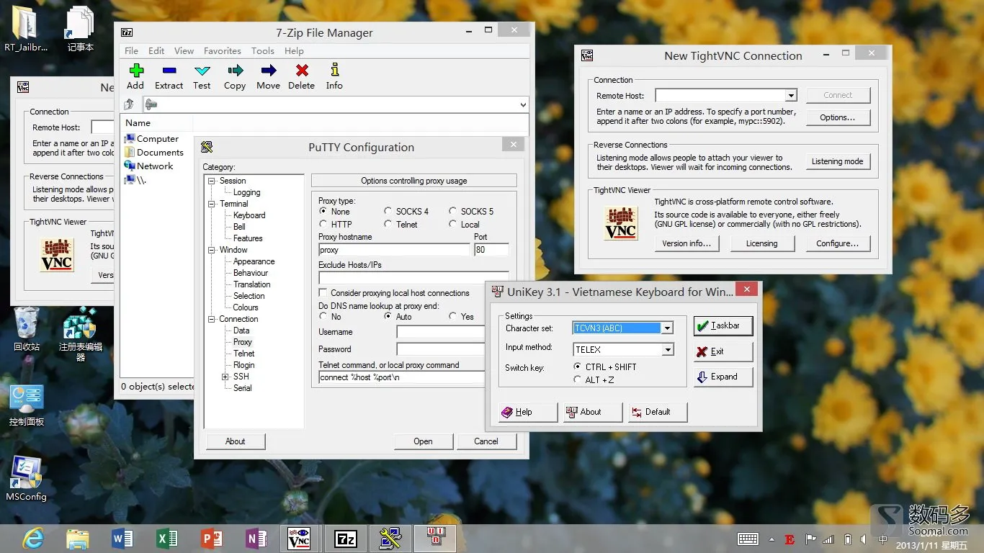984x553 pixels.
Task: Collapse the Terminal tree node in PuTTY
Action: coord(213,204)
